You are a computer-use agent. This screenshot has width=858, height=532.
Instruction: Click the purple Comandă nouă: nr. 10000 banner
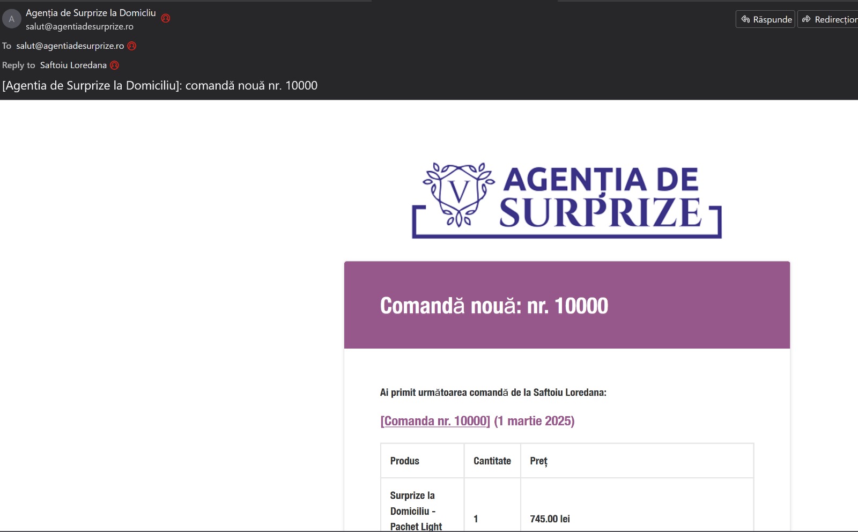click(x=567, y=305)
